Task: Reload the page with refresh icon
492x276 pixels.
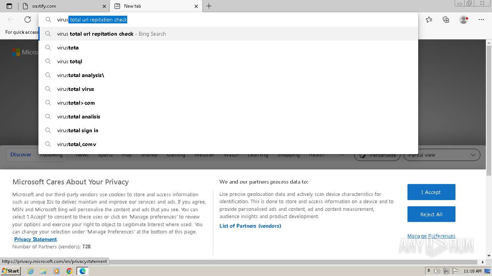Action: (28, 20)
